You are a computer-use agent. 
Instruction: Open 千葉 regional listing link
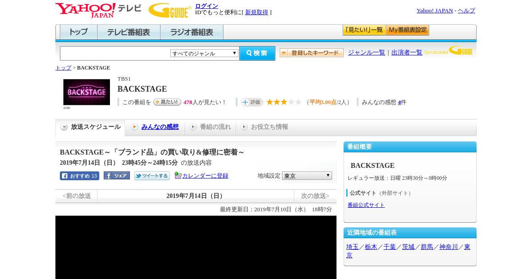[x=390, y=247]
